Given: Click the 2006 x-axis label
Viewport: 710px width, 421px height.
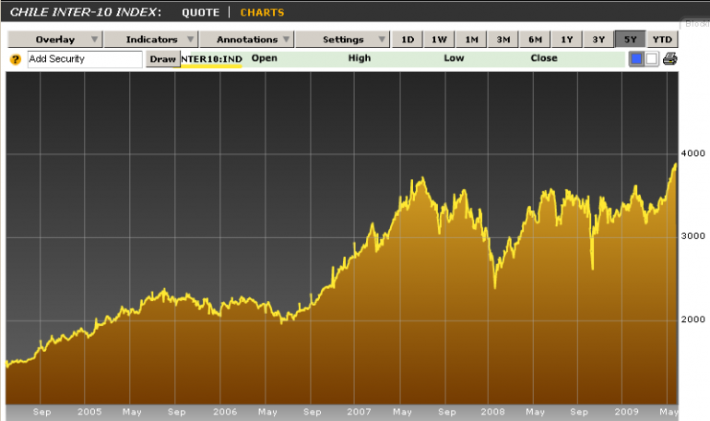Looking at the screenshot, I should (225, 412).
